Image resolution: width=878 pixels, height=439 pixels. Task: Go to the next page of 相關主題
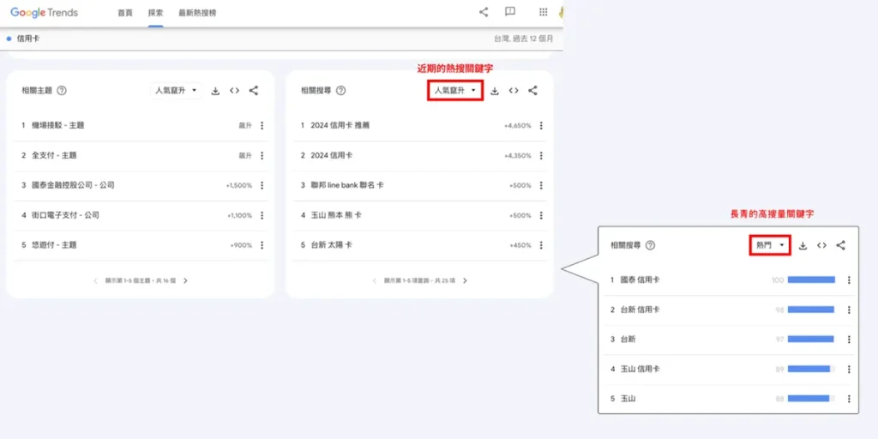[x=185, y=280]
